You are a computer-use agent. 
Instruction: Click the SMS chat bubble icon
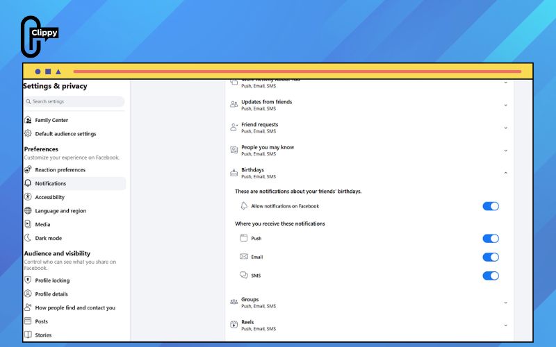point(244,275)
